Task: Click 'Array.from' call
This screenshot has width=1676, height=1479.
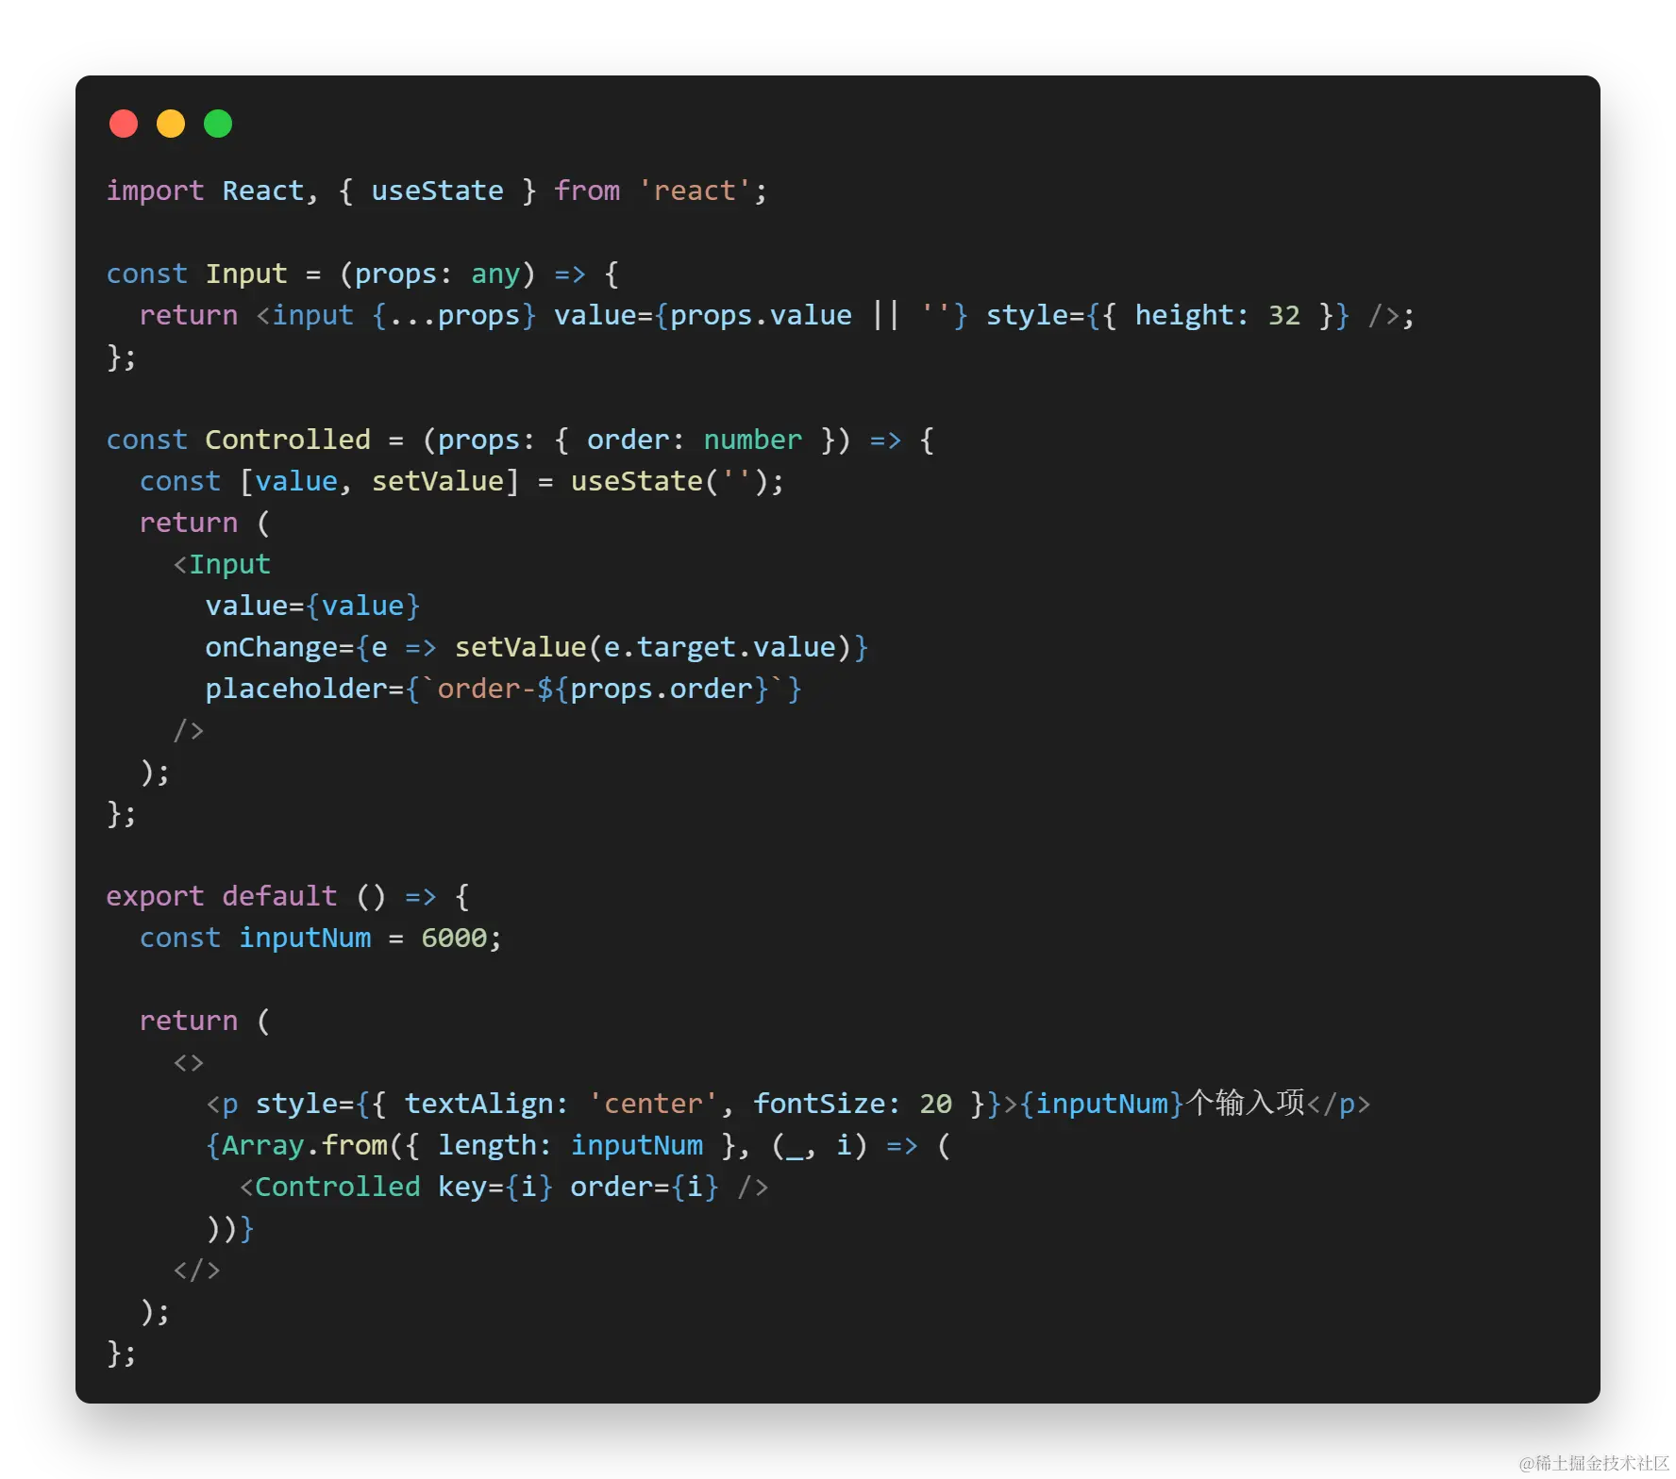Action: pos(305,1145)
